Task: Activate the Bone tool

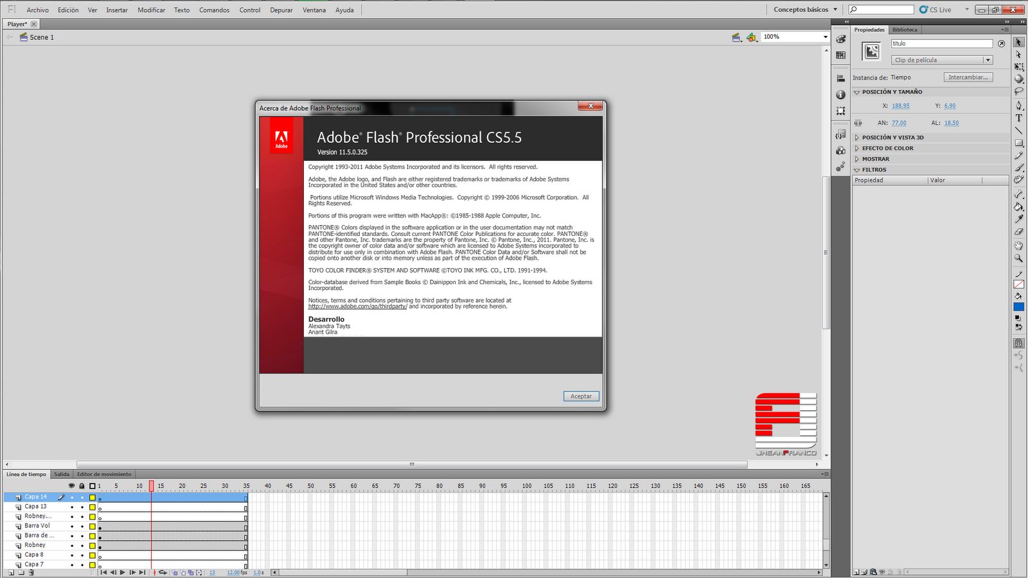Action: [x=1018, y=194]
